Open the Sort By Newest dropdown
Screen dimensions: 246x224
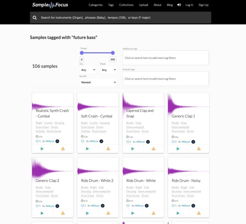tap(98, 82)
